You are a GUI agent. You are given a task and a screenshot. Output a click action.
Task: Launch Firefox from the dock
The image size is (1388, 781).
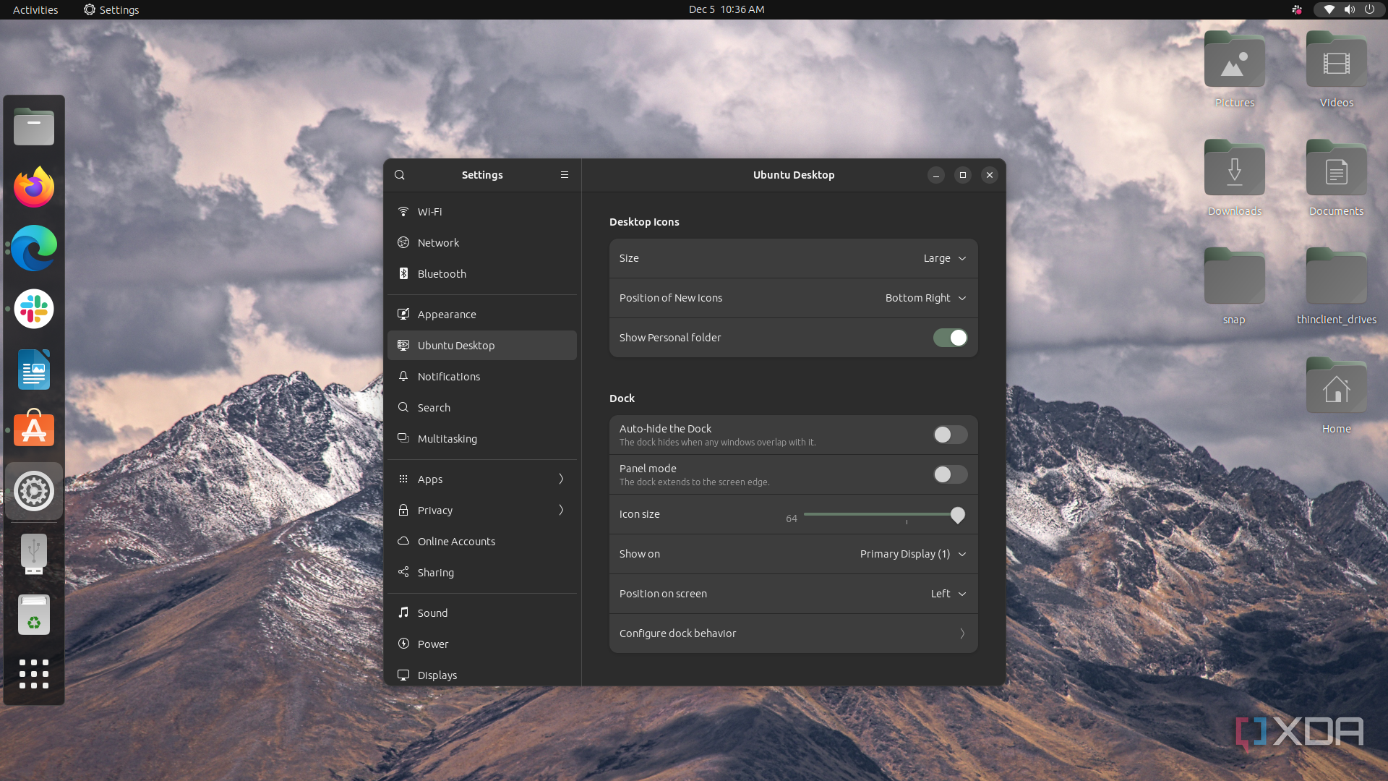(34, 187)
